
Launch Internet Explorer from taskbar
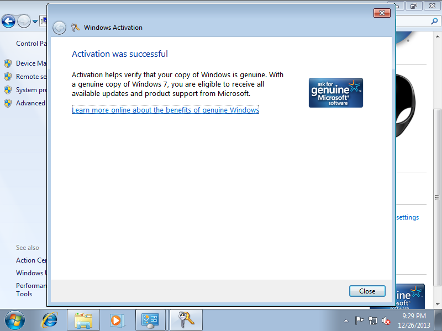tap(50, 320)
